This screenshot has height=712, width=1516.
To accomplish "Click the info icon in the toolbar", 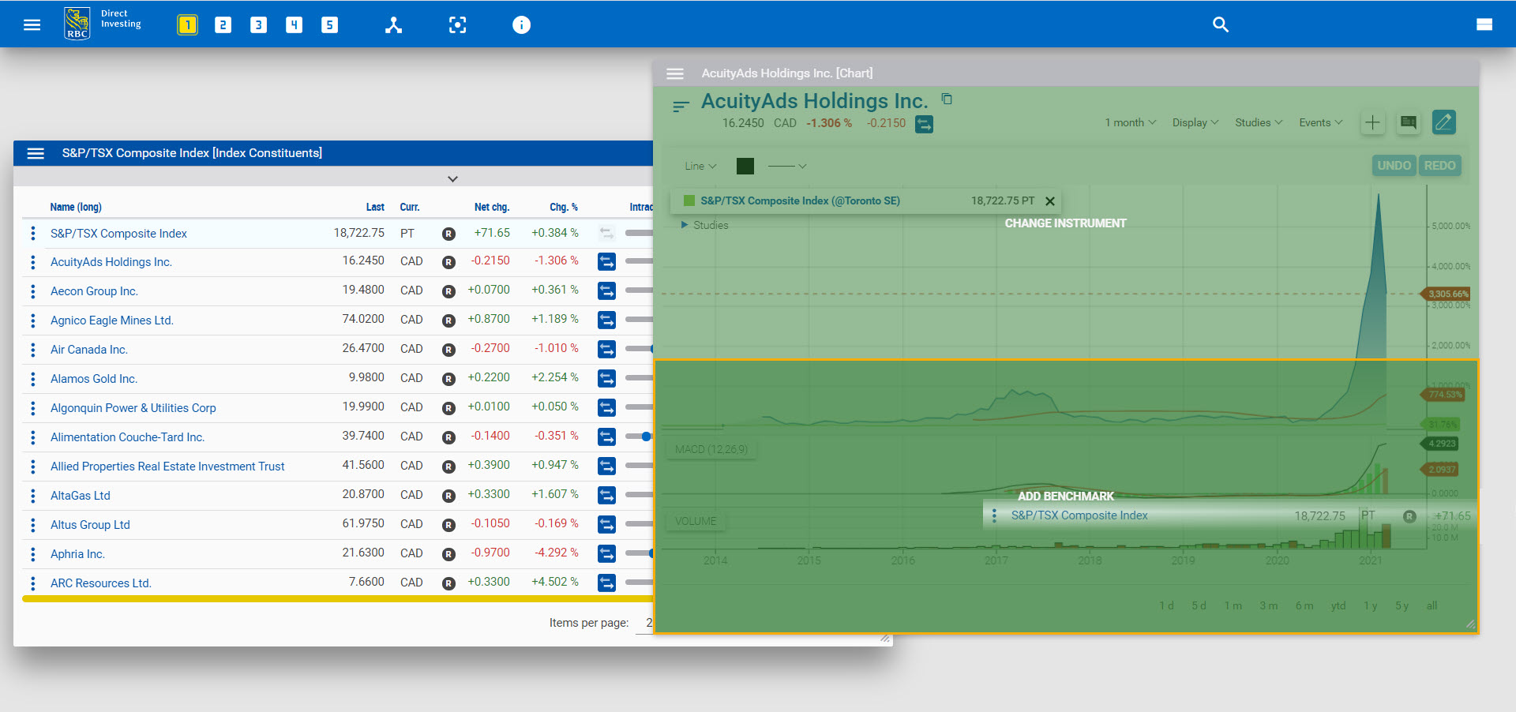I will point(521,24).
